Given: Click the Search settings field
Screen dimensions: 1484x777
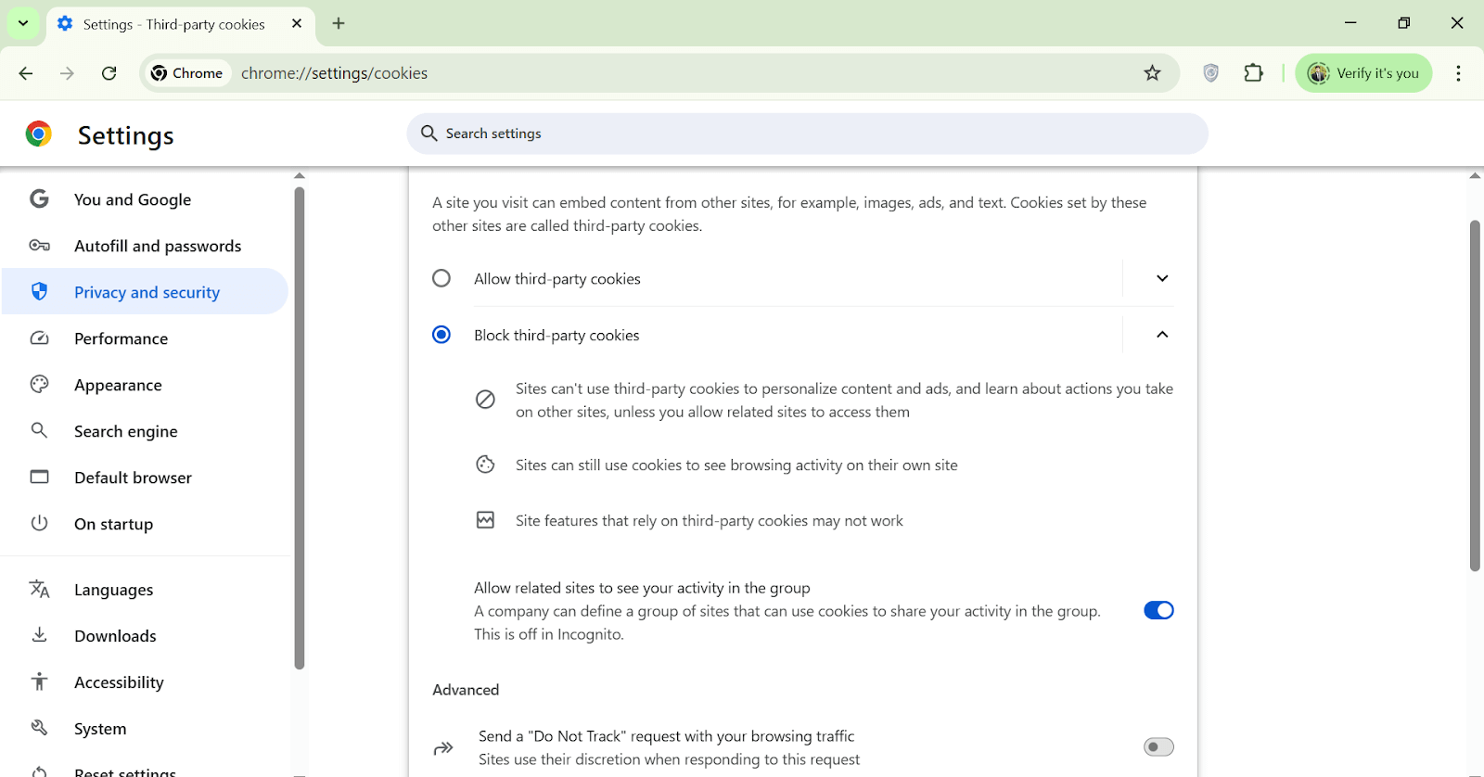Looking at the screenshot, I should (x=807, y=134).
